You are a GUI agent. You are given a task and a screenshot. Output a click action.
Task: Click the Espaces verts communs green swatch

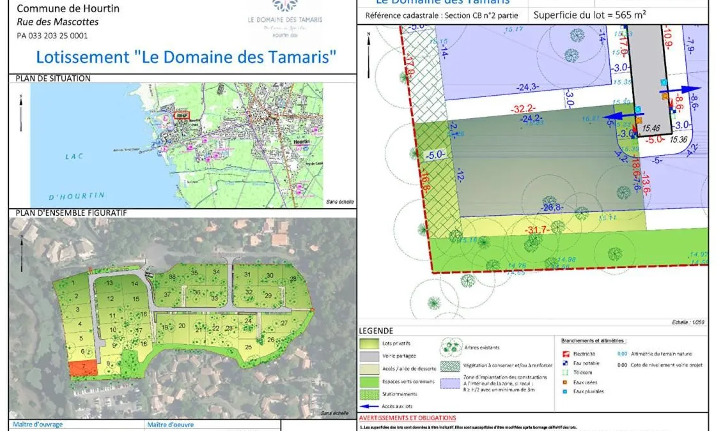click(x=369, y=382)
